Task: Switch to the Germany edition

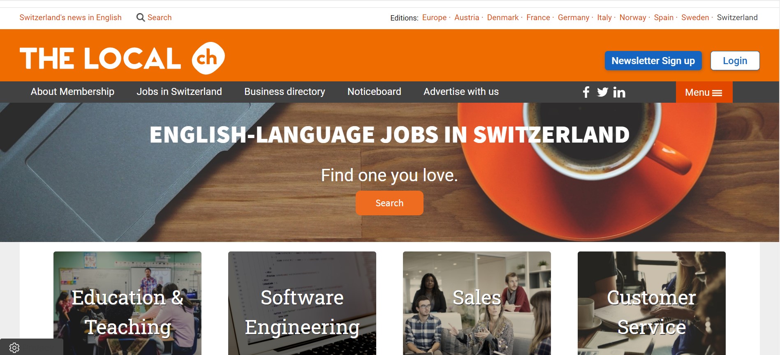Action: 573,17
